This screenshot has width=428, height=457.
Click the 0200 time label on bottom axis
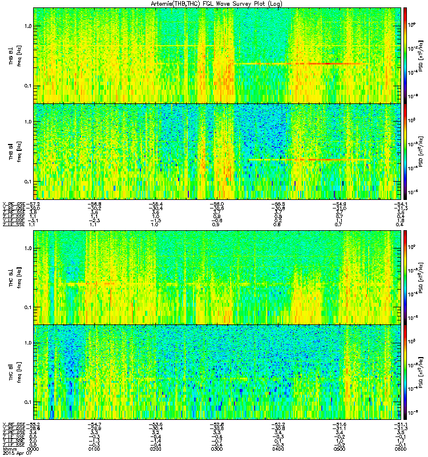[155, 449]
